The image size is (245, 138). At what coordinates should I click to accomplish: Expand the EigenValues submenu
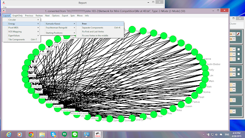(21, 36)
